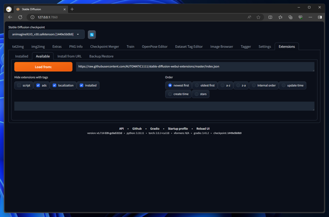Switch to the txt2img tab

pos(18,47)
